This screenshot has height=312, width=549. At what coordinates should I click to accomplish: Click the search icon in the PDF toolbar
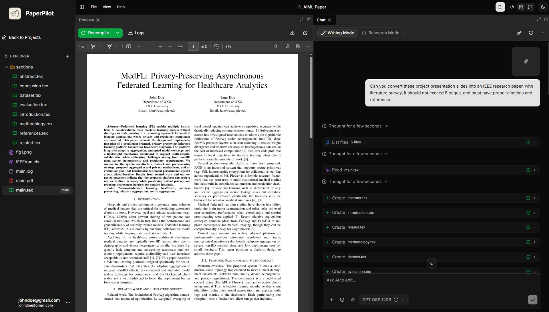point(275,46)
